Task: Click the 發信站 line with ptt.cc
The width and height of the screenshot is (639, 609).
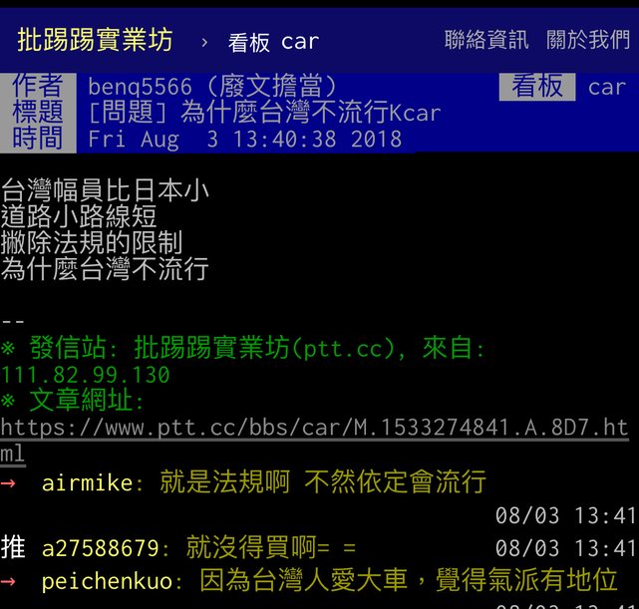Action: click(x=244, y=349)
